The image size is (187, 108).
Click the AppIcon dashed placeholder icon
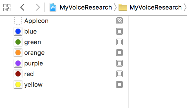[18, 21]
